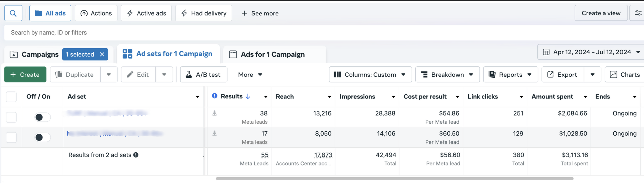Click the Create a view button
Screen dimensions: 644x185
tap(601, 13)
